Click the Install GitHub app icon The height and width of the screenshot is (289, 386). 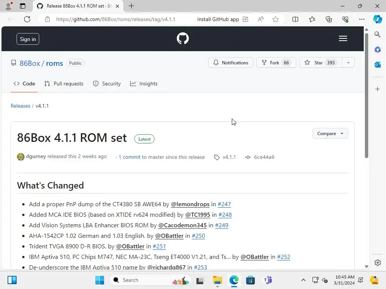245,19
